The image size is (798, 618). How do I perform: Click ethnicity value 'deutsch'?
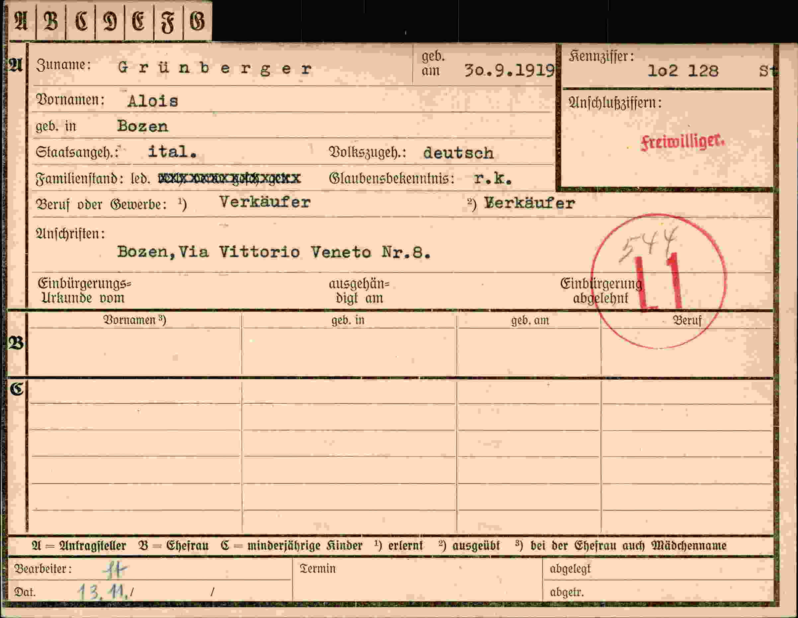pyautogui.click(x=458, y=153)
